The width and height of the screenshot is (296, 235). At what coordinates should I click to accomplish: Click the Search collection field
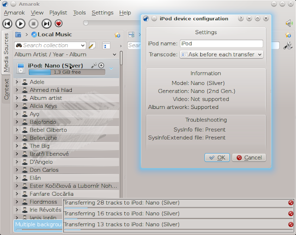tap(50, 45)
